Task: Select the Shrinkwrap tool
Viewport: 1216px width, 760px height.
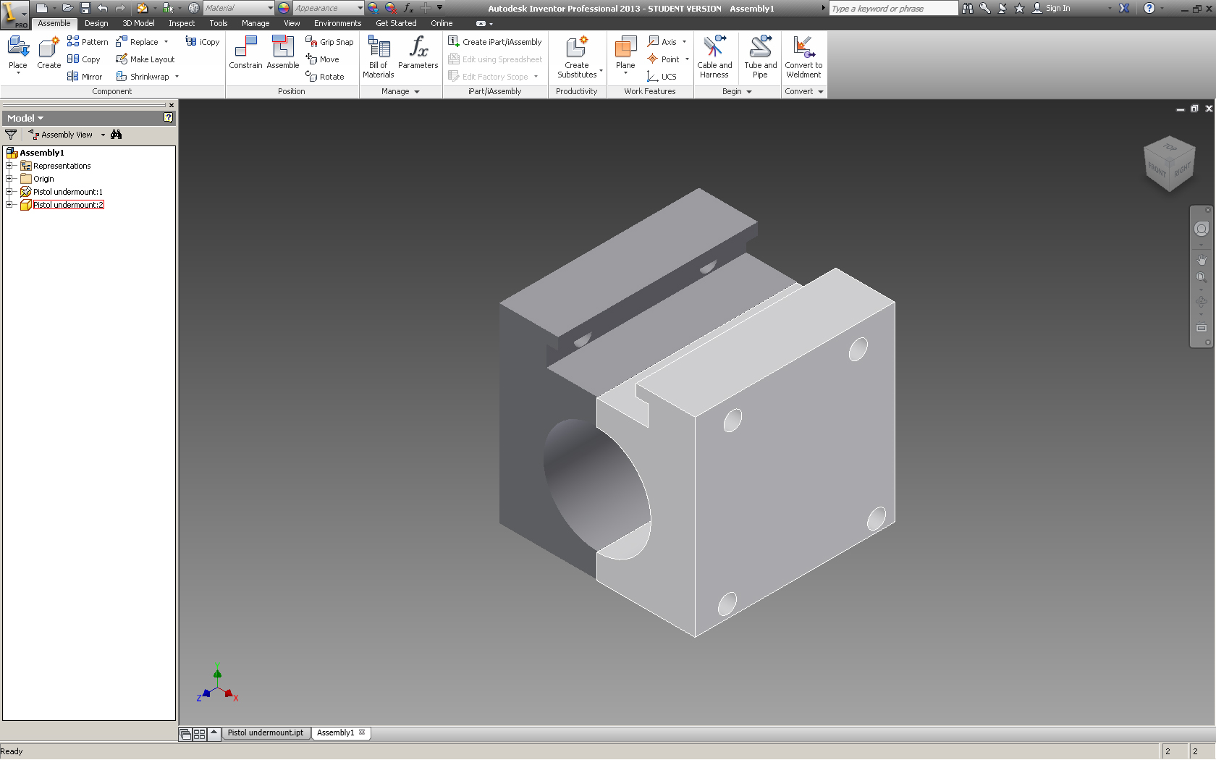Action: [x=143, y=77]
